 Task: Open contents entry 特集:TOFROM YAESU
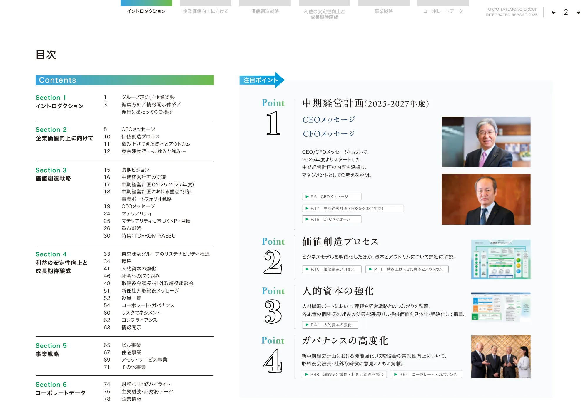148,236
